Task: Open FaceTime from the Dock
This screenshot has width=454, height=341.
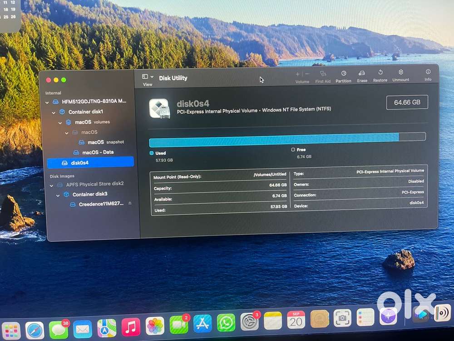Action: tap(178, 325)
